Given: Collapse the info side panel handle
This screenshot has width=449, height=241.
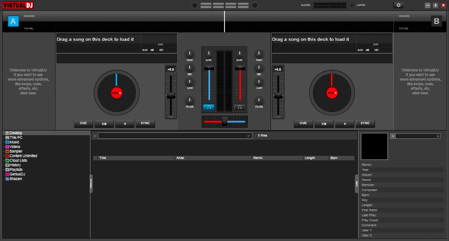Looking at the screenshot, I should [357, 184].
